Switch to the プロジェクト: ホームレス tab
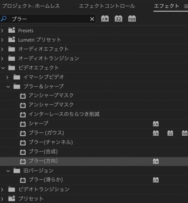This screenshot has width=188, height=203. click(x=31, y=6)
